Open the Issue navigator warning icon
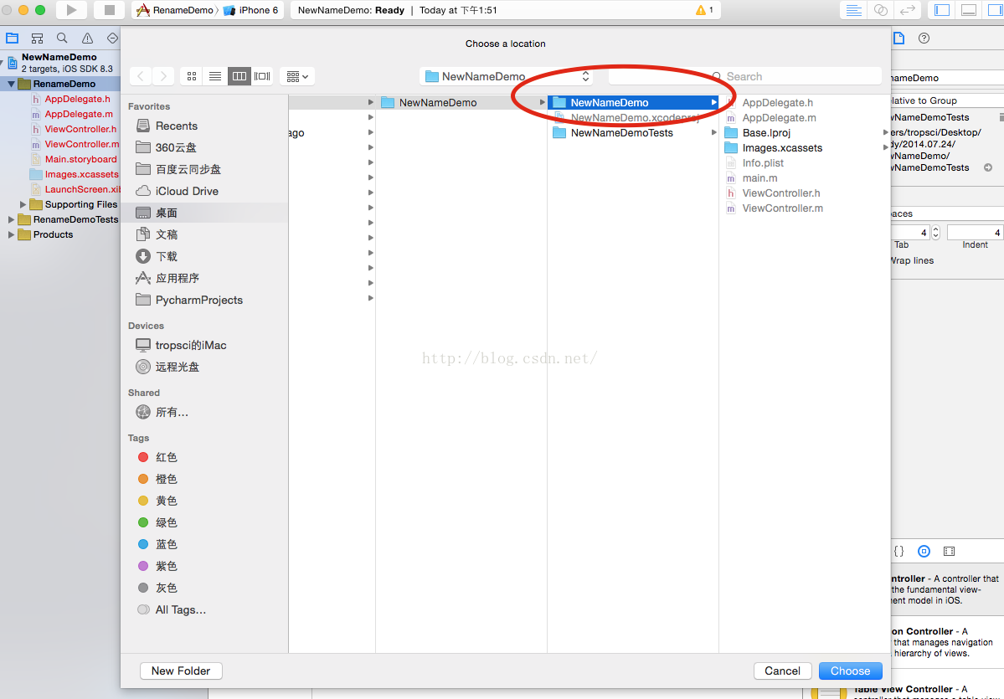Viewport: 1004px width, 699px height. [87, 39]
